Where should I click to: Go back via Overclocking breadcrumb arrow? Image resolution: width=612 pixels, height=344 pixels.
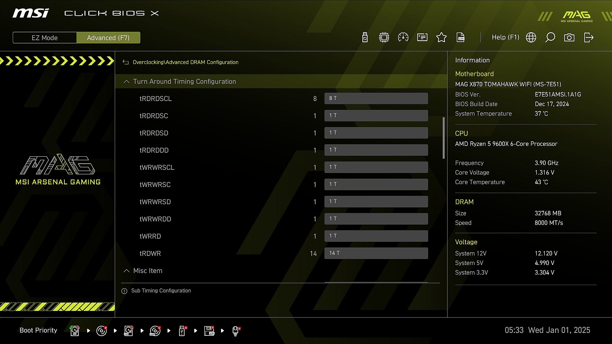click(x=126, y=62)
